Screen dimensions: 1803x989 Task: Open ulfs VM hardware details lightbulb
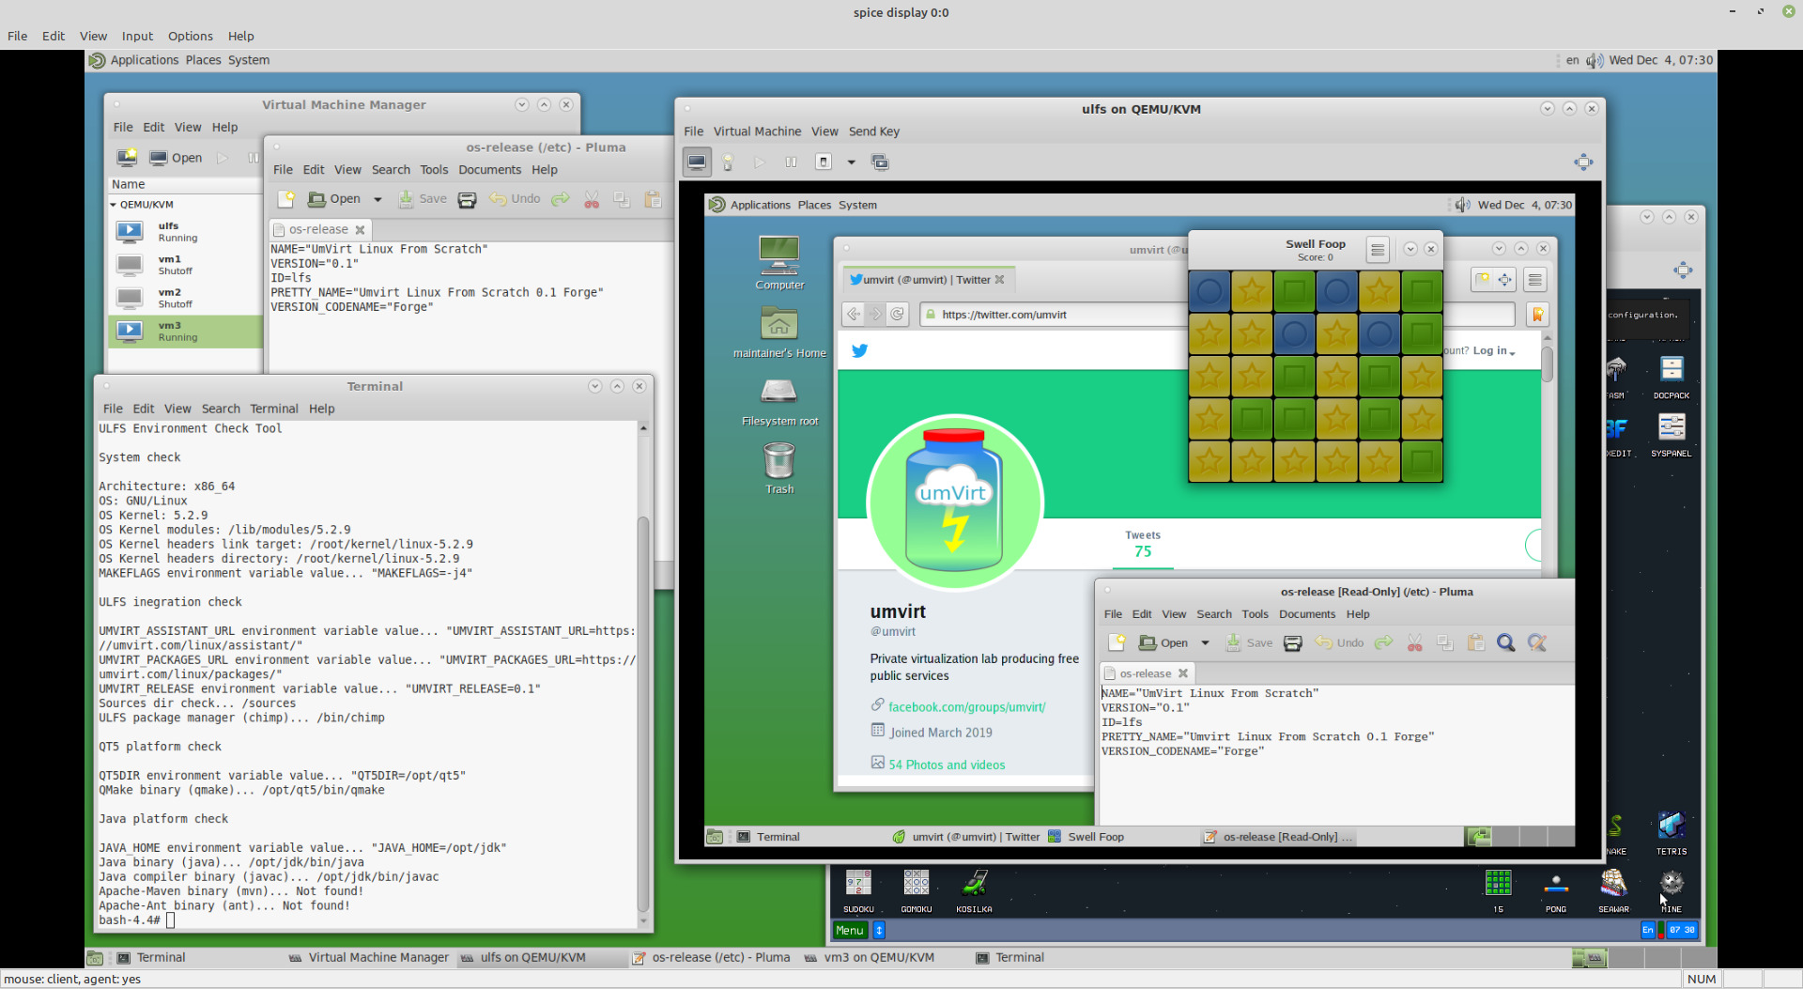click(728, 162)
